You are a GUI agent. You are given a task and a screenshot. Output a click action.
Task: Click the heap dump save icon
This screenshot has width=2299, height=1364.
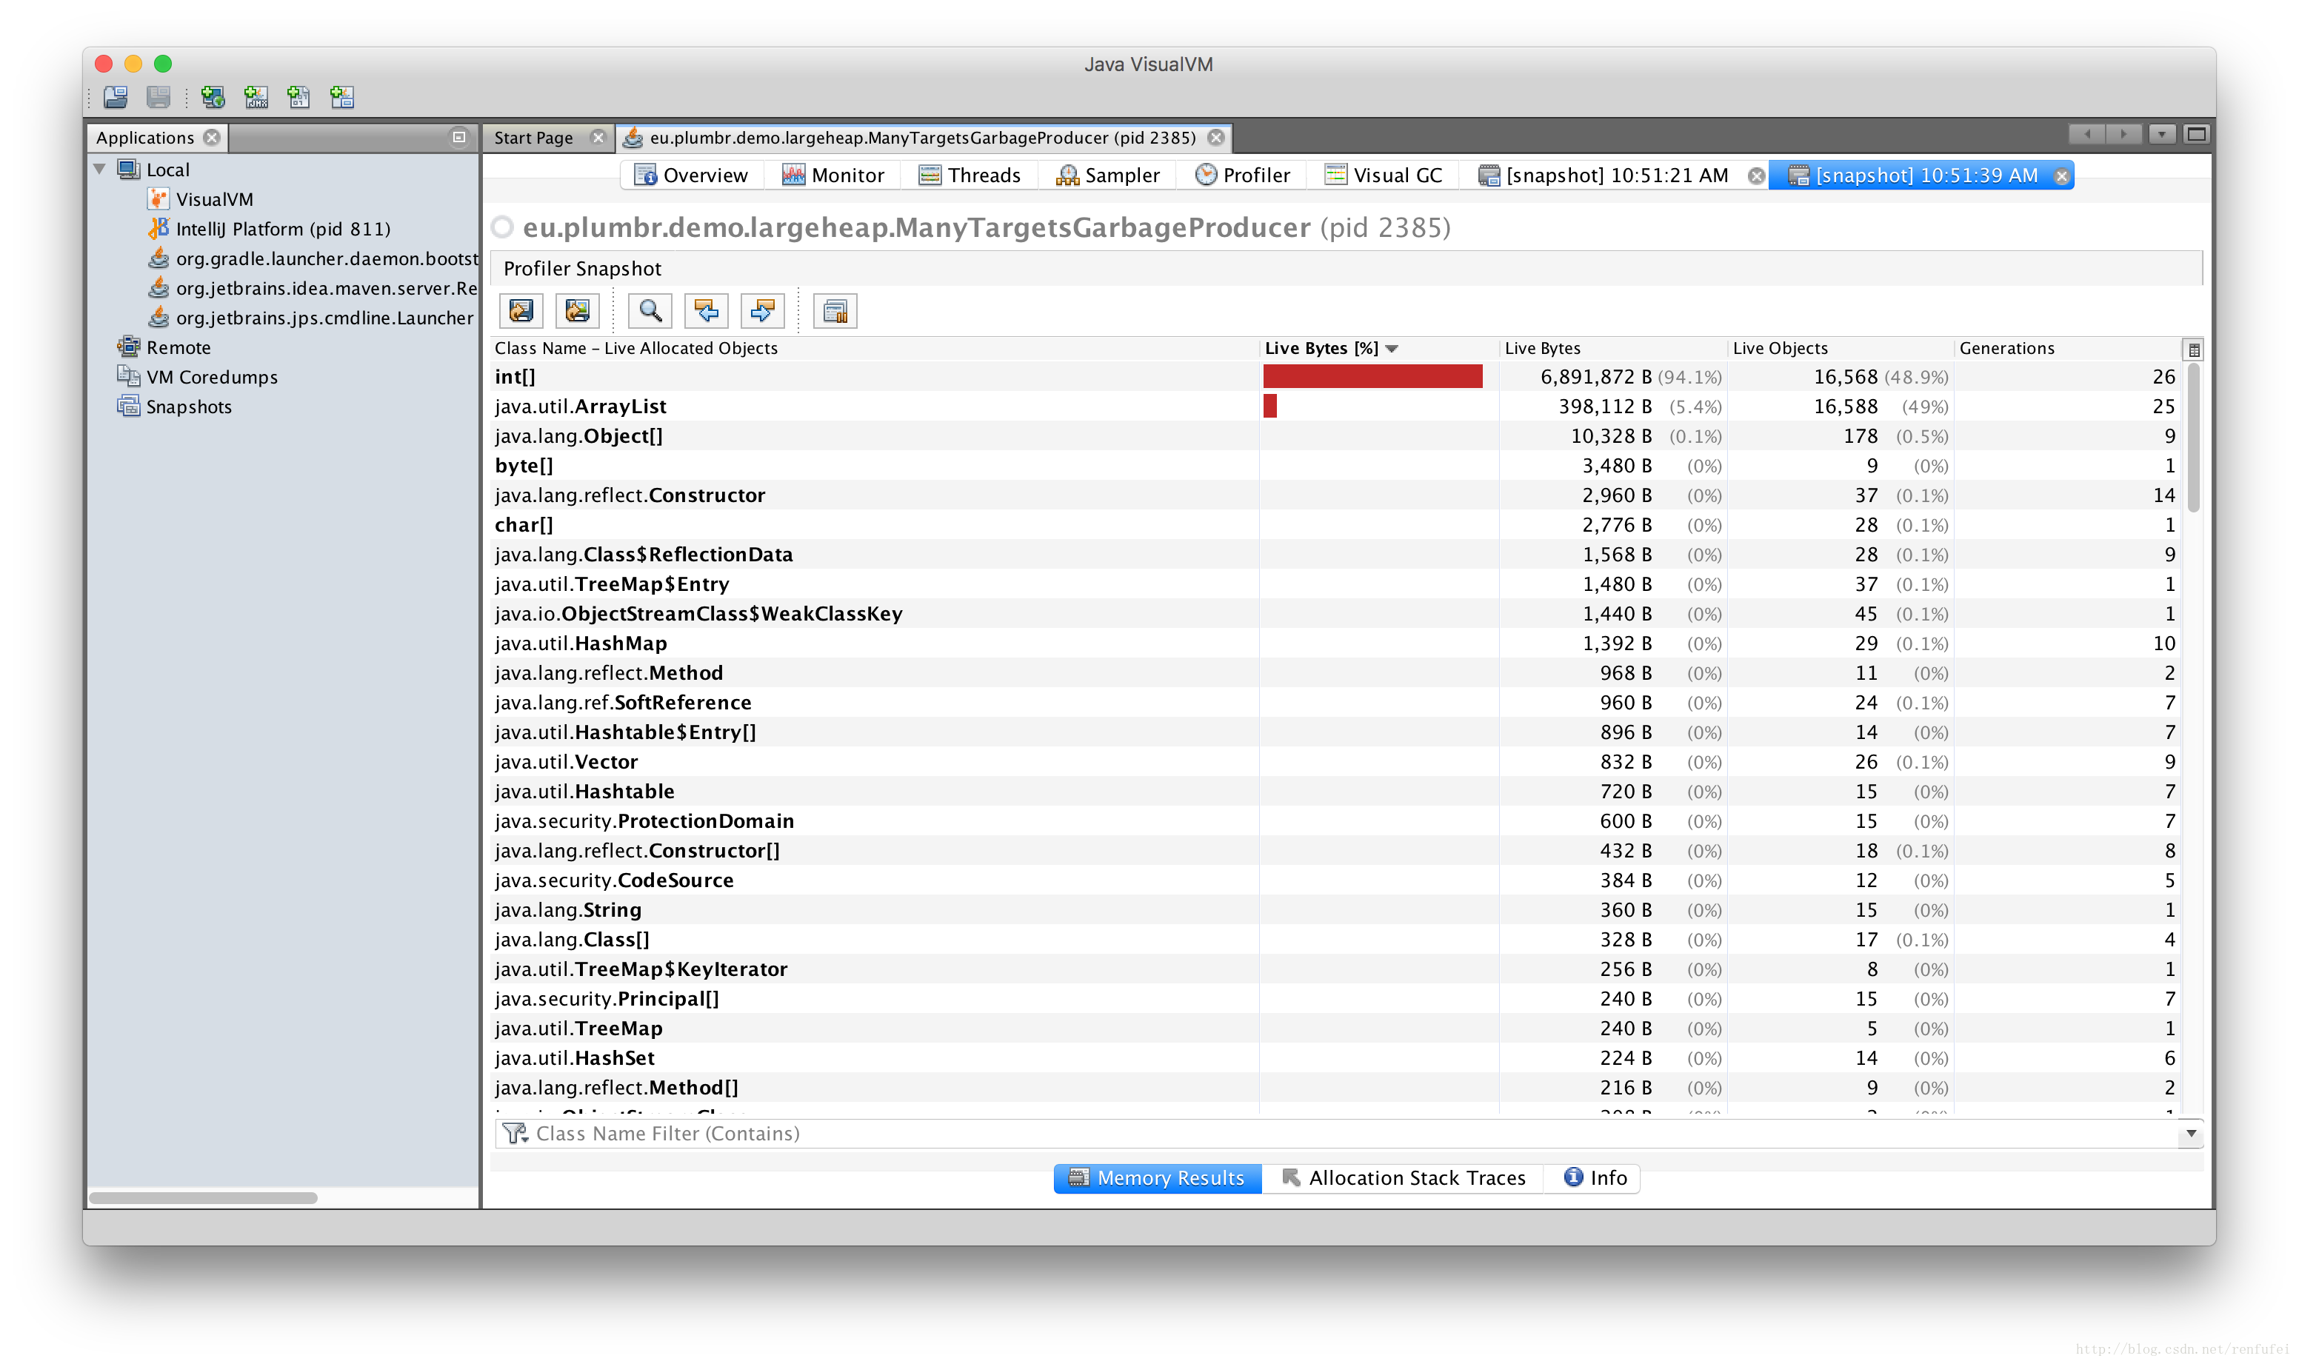coord(523,310)
